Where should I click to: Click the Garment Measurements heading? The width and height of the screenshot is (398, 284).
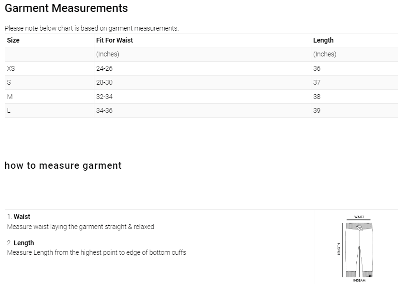coord(66,8)
